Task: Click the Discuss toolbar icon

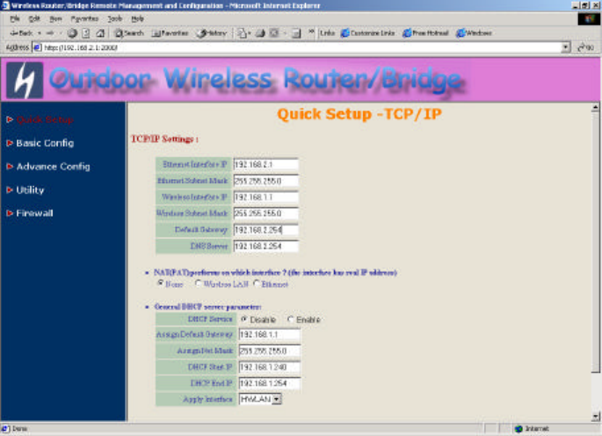Action: click(295, 33)
